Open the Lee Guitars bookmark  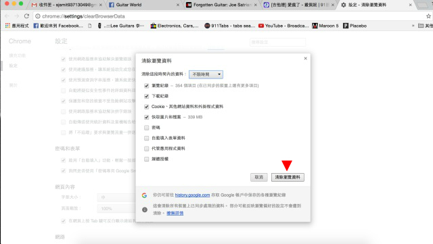coord(120,26)
